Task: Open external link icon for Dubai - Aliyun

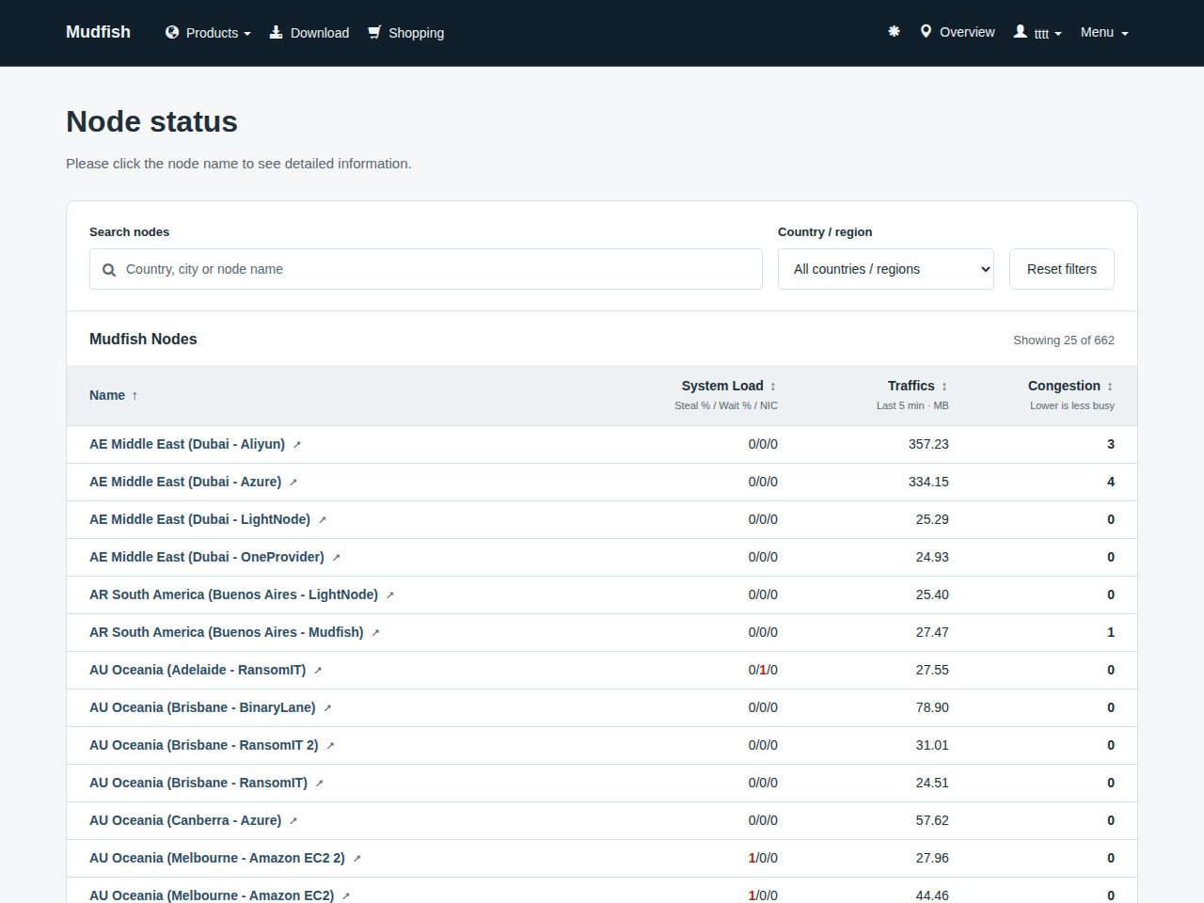Action: point(297,445)
